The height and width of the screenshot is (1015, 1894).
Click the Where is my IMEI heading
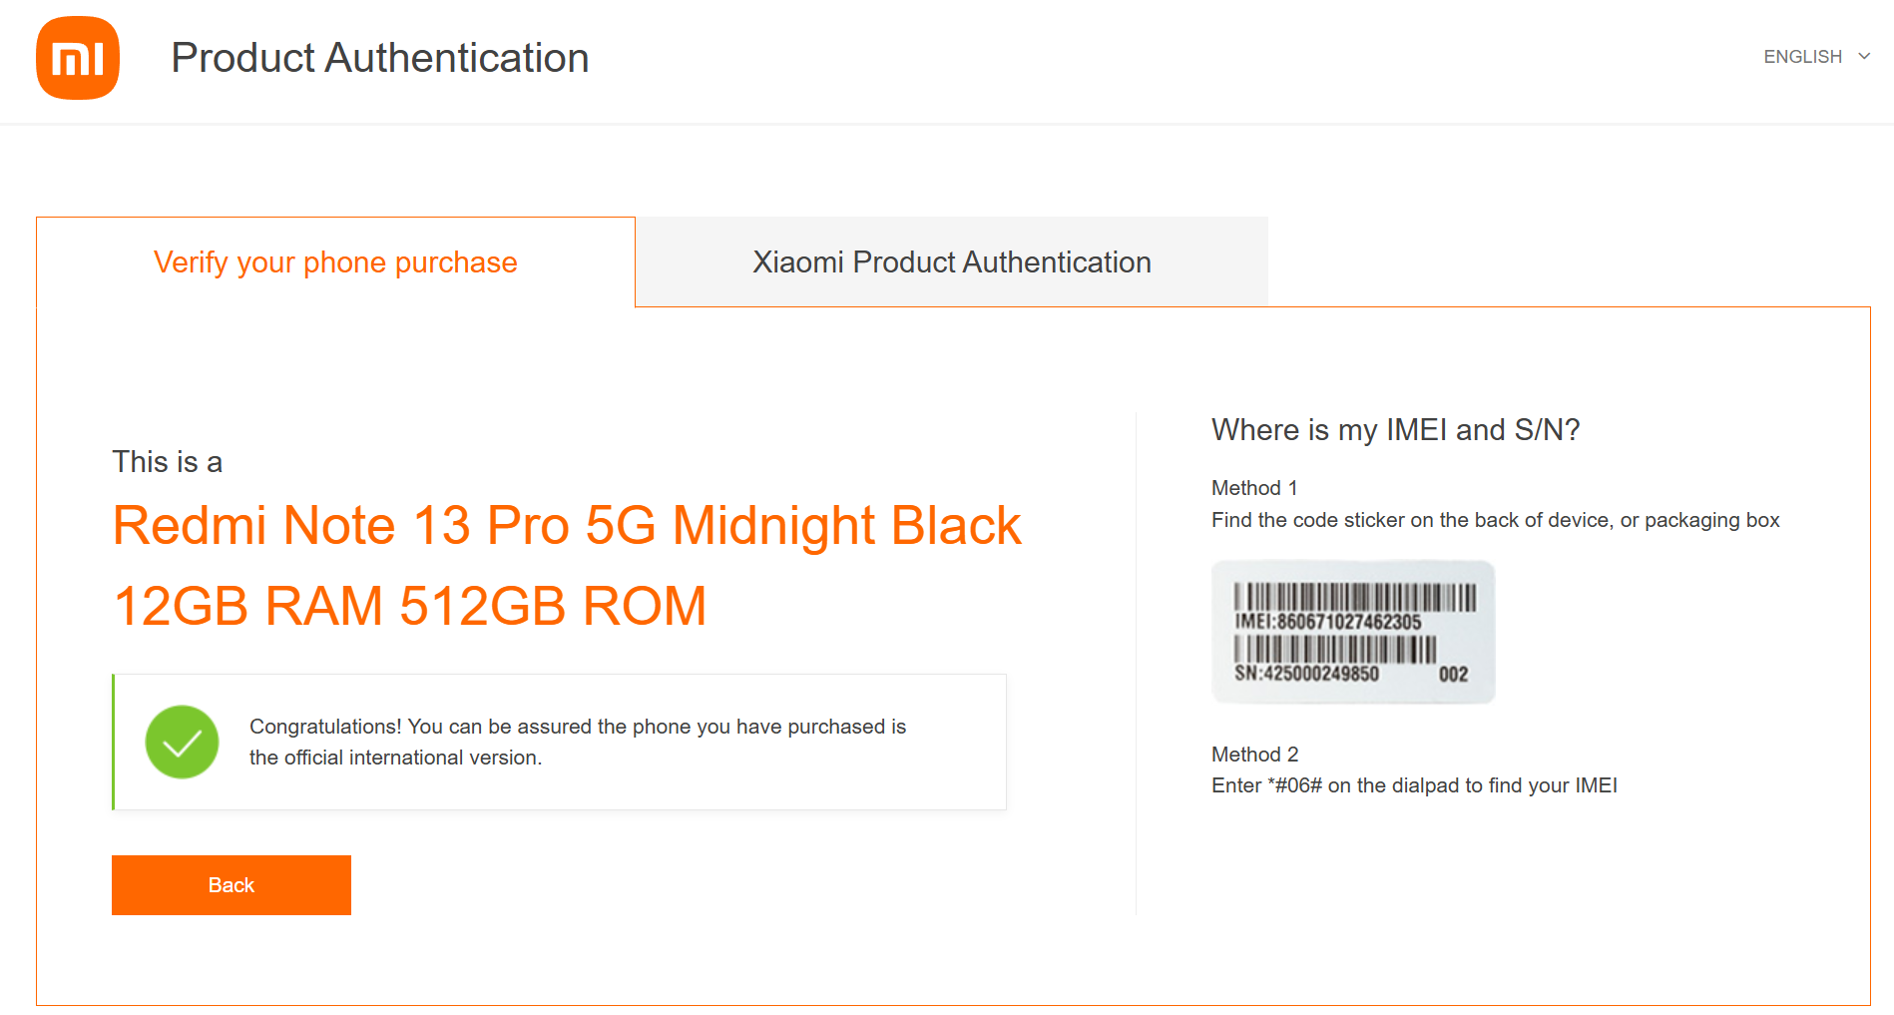[x=1395, y=430]
